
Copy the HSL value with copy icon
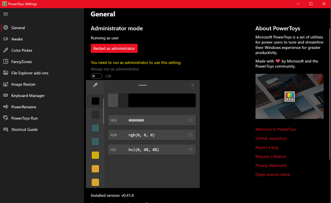click(190, 150)
